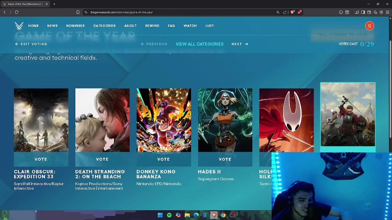Screen dimensions: 392x220
Task: Click 'DONKEY KONG BANANZA' title text
Action: pos(156,174)
